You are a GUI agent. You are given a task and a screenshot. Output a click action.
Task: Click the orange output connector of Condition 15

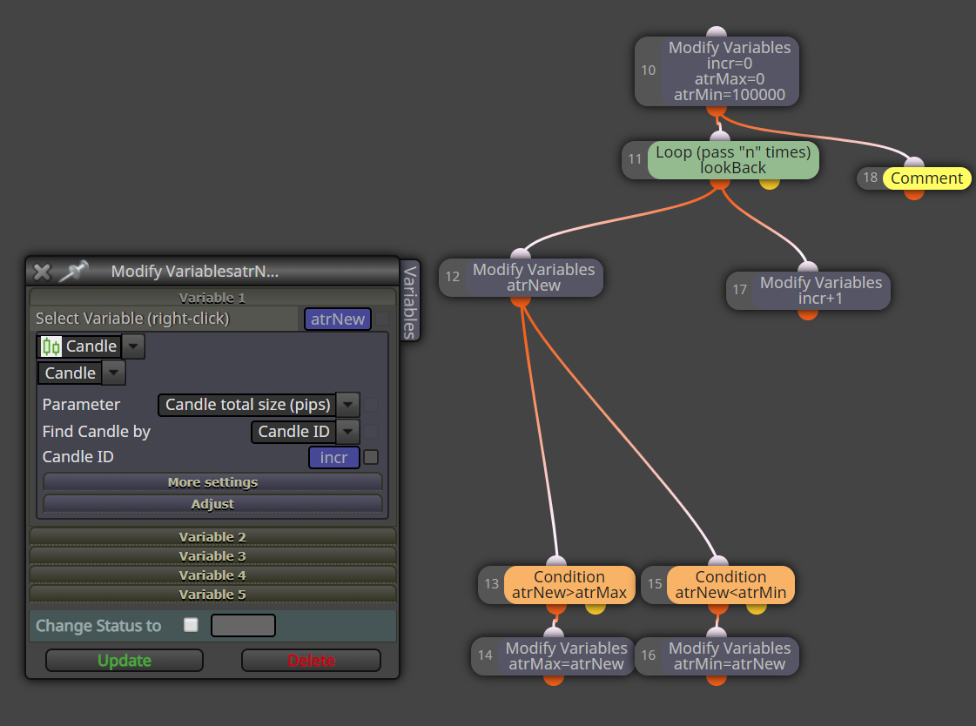[x=717, y=608]
